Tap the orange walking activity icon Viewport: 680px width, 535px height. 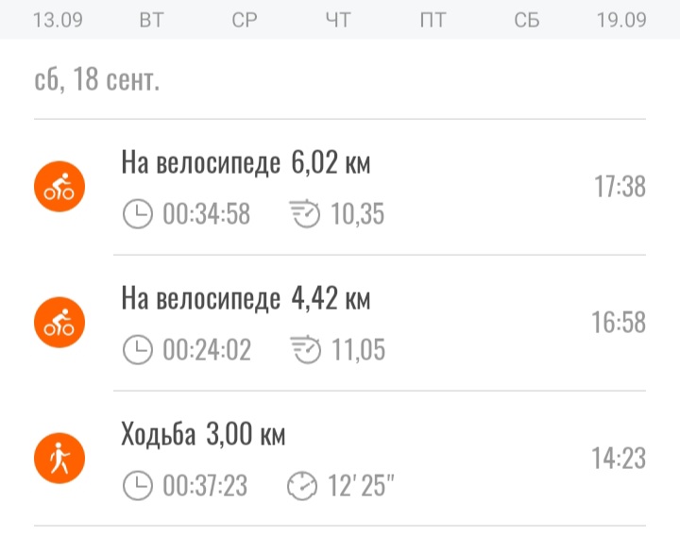point(59,460)
